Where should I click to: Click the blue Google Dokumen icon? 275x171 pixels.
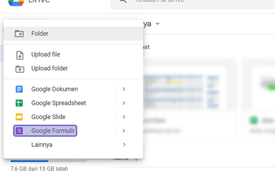click(x=19, y=89)
